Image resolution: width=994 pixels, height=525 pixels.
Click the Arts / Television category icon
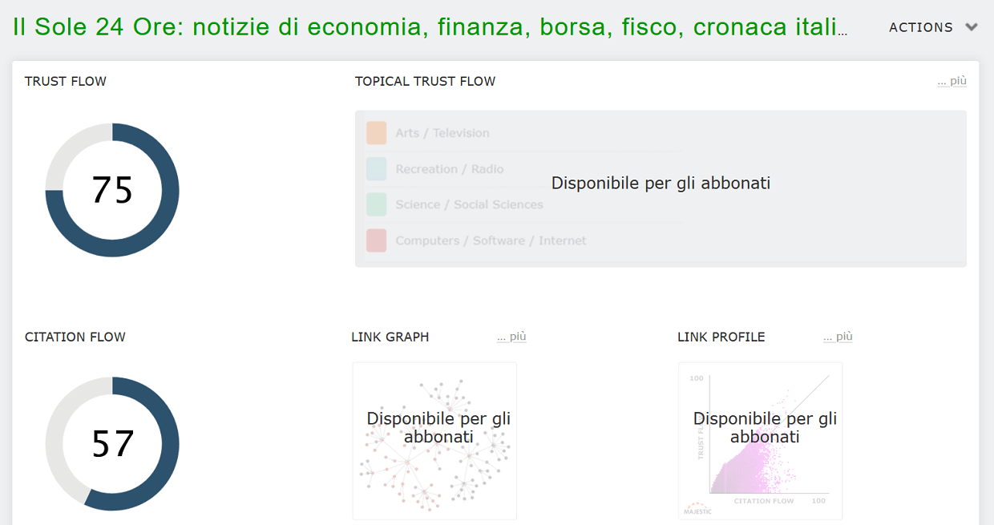tap(376, 132)
